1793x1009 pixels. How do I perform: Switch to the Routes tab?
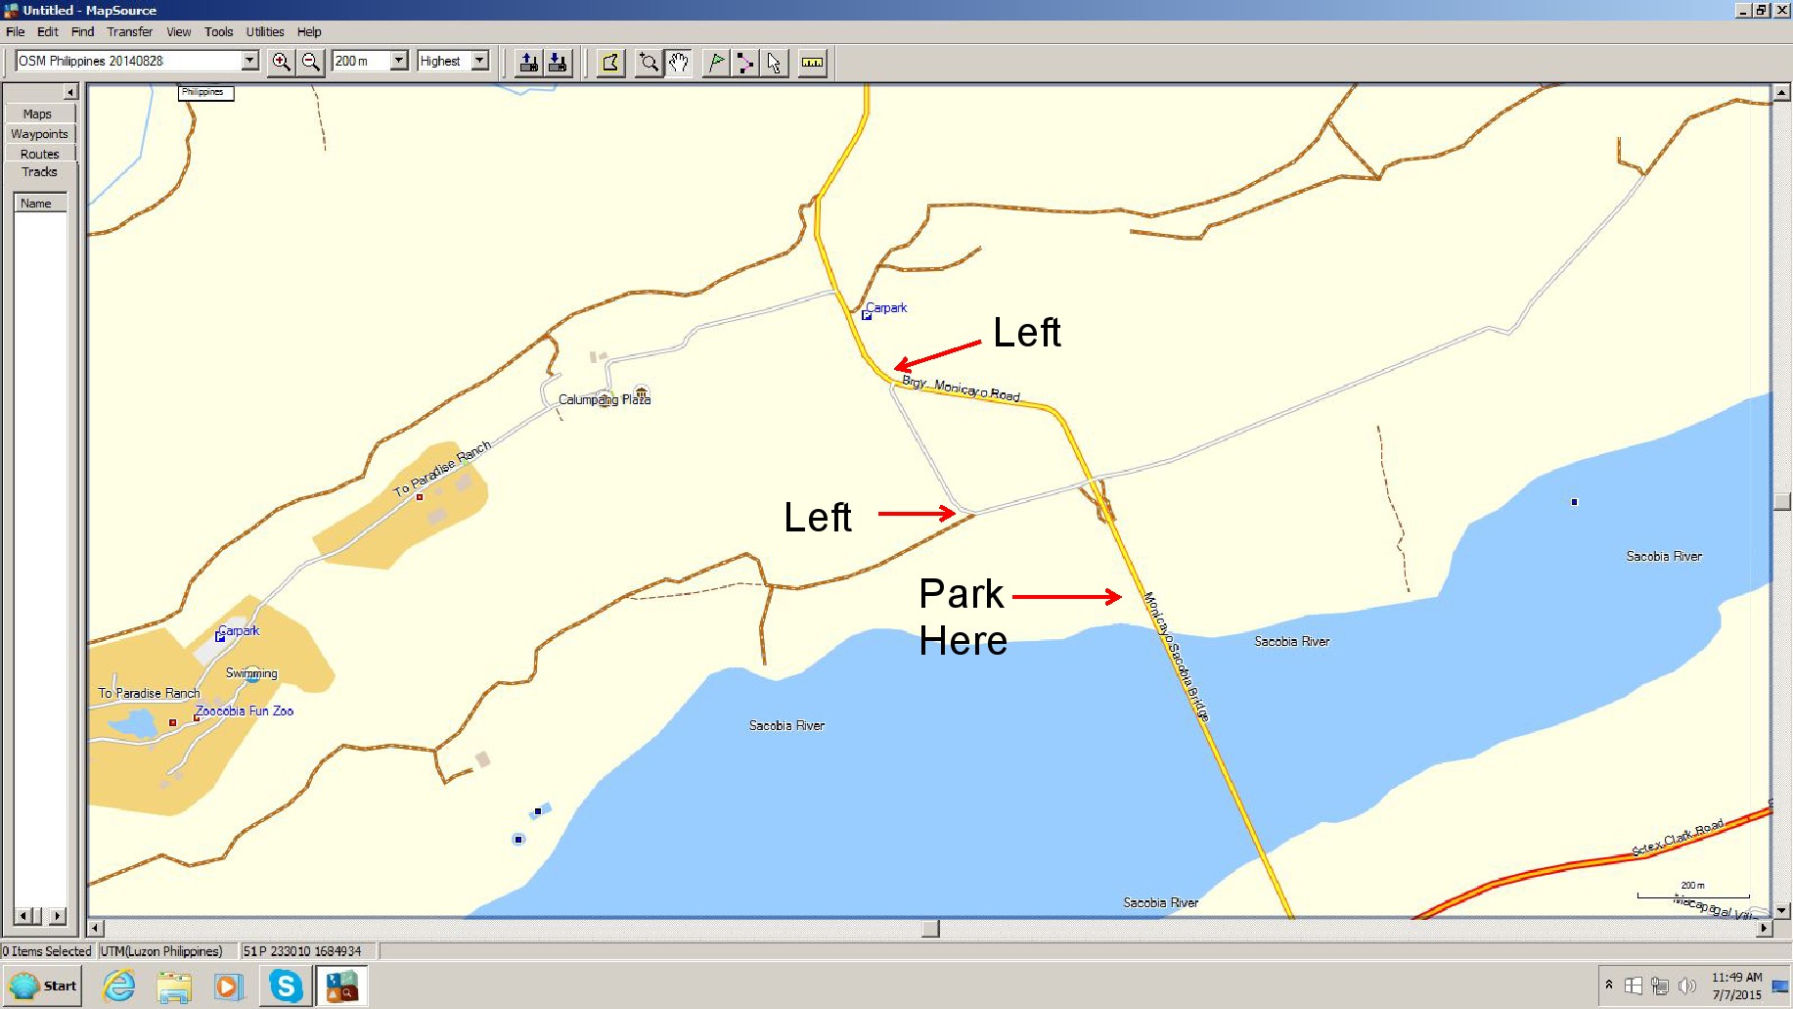click(x=39, y=154)
